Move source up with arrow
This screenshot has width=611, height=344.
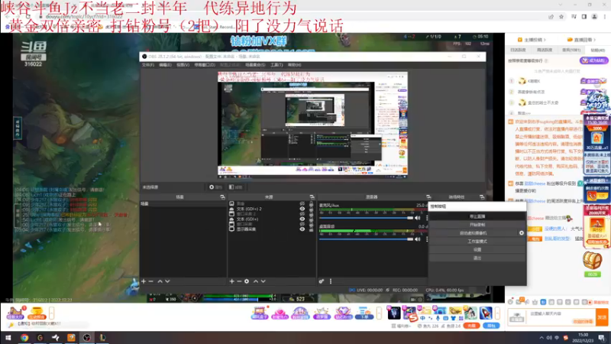pos(256,281)
